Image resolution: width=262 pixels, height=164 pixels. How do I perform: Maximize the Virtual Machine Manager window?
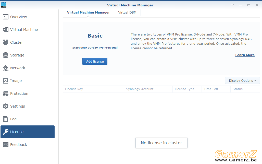coord(249,5)
